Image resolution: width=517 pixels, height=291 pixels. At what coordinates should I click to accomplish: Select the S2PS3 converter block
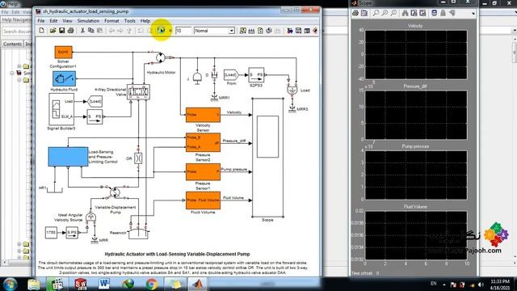point(256,75)
